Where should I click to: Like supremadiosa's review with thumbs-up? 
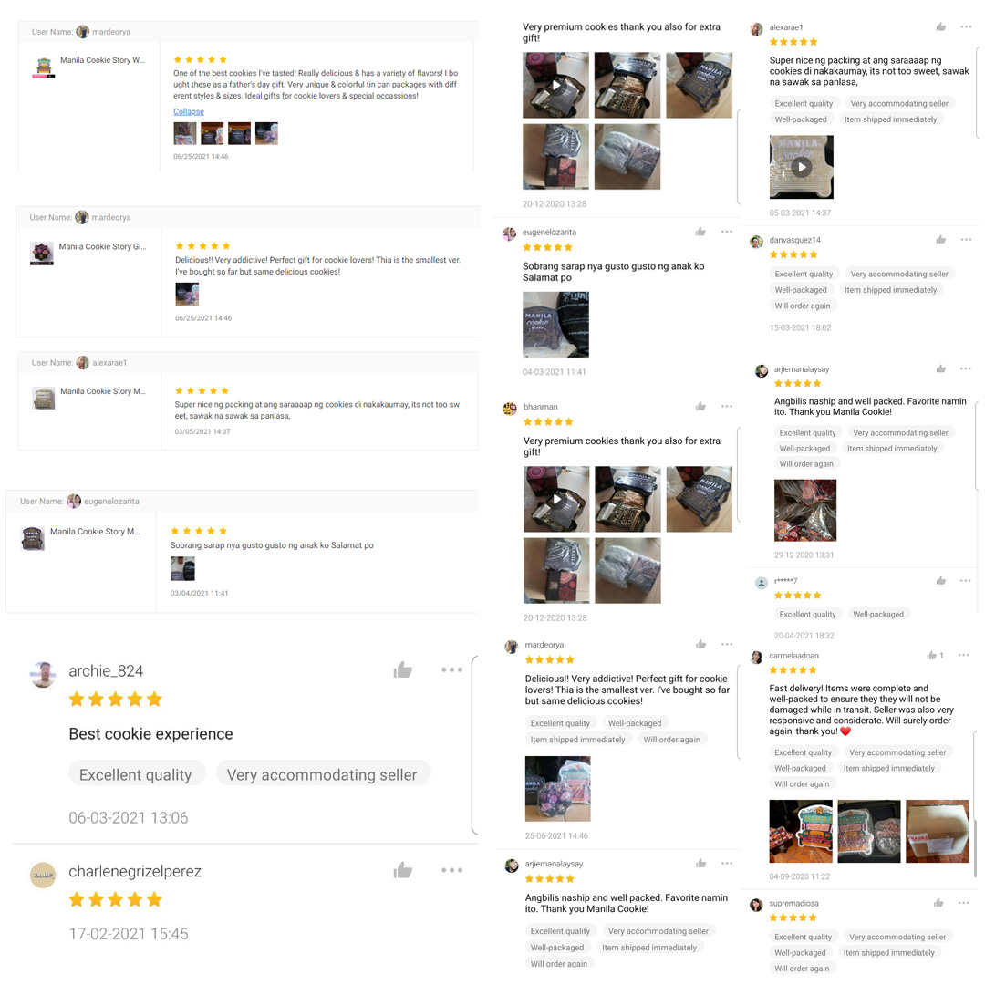(938, 903)
